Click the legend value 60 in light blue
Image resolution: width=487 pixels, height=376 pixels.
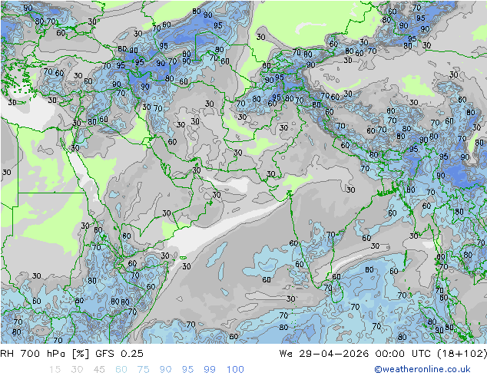click(x=121, y=370)
